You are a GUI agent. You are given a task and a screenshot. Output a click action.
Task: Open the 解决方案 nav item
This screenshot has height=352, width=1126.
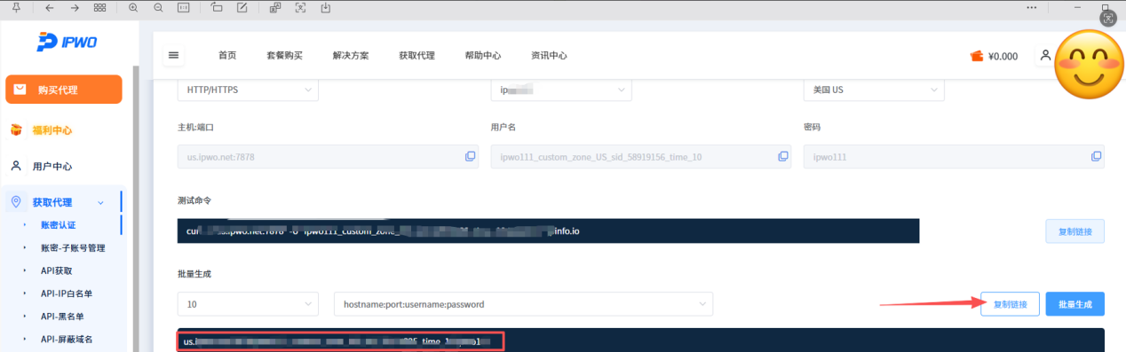(351, 55)
